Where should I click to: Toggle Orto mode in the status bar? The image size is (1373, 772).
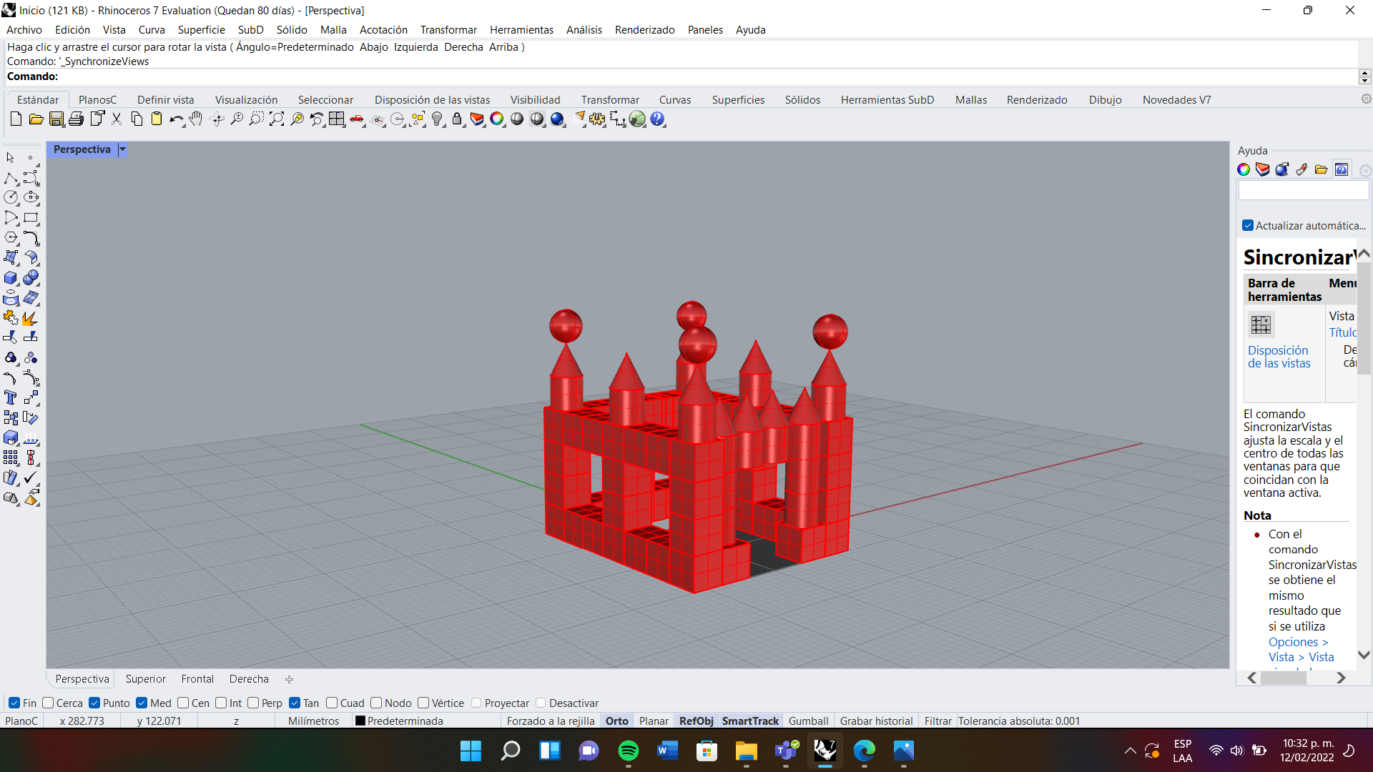tap(616, 721)
